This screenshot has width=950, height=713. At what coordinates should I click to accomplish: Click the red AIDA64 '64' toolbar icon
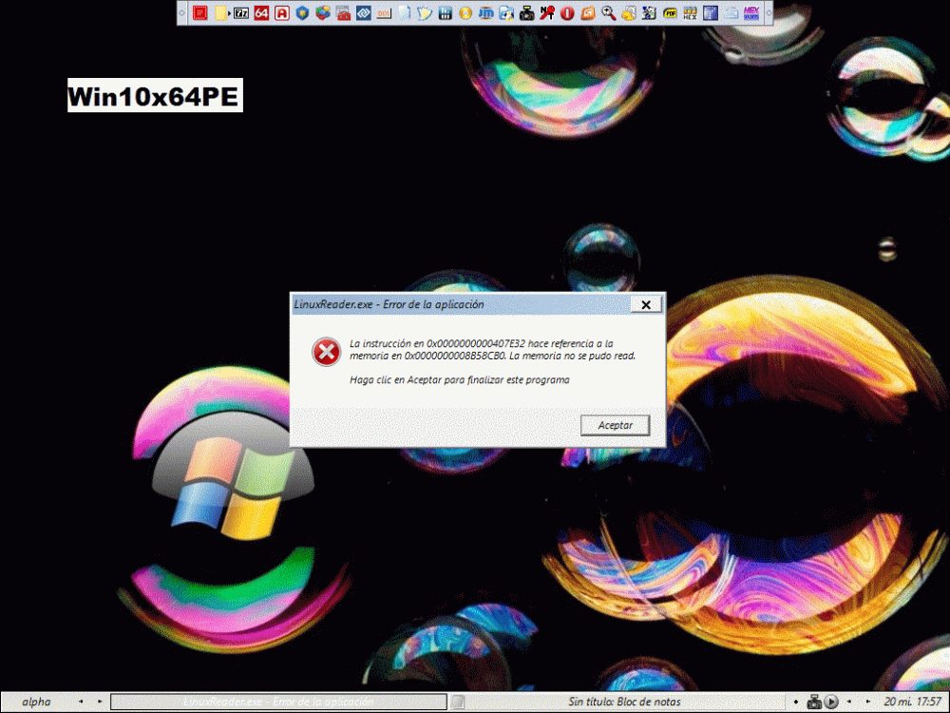261,13
